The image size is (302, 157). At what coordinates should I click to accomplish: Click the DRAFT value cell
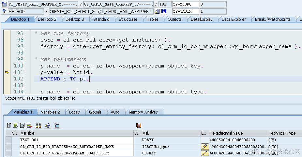(x=171, y=140)
